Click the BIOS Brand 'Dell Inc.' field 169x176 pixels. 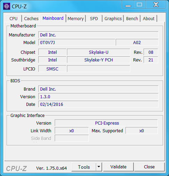(98, 89)
